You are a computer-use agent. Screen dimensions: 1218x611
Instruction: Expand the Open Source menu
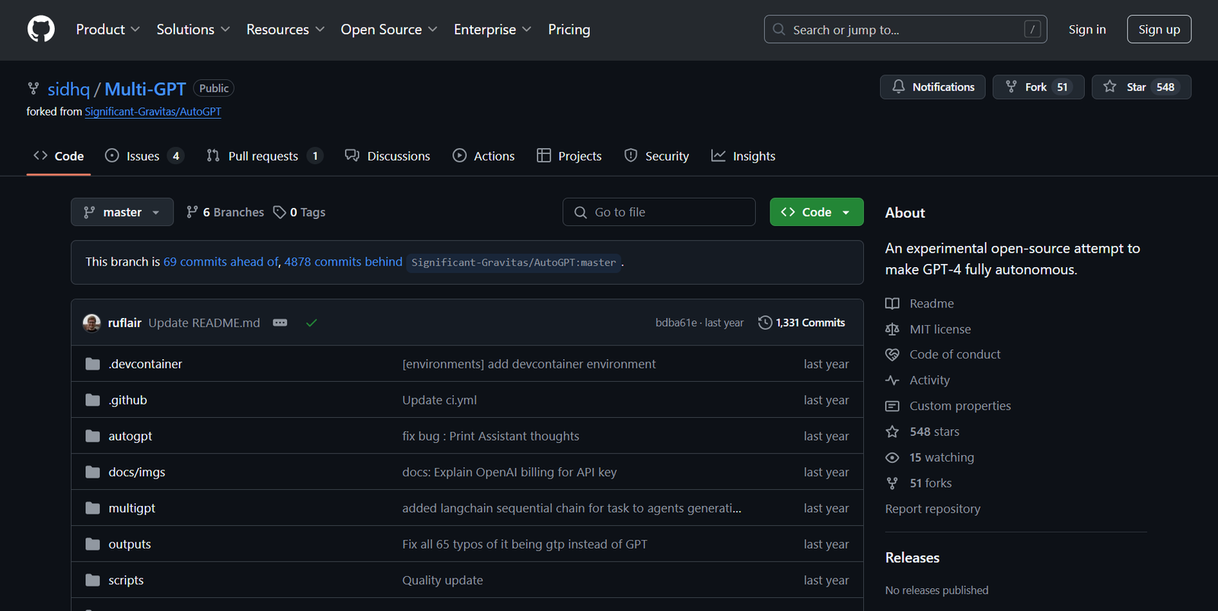[389, 30]
